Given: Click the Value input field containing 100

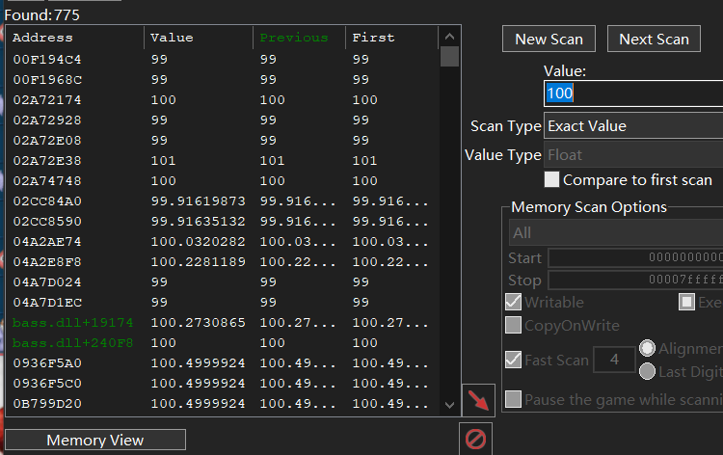Looking at the screenshot, I should tap(633, 94).
